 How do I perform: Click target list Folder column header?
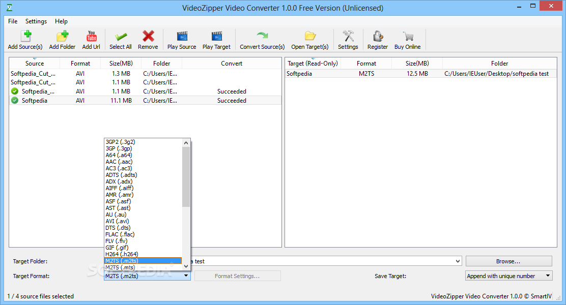click(500, 63)
